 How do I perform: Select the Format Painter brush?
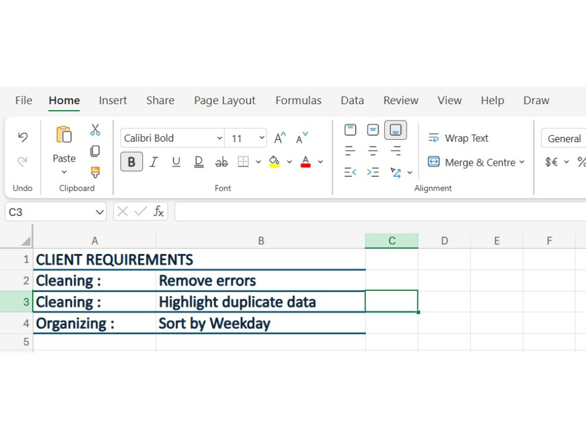tap(96, 172)
